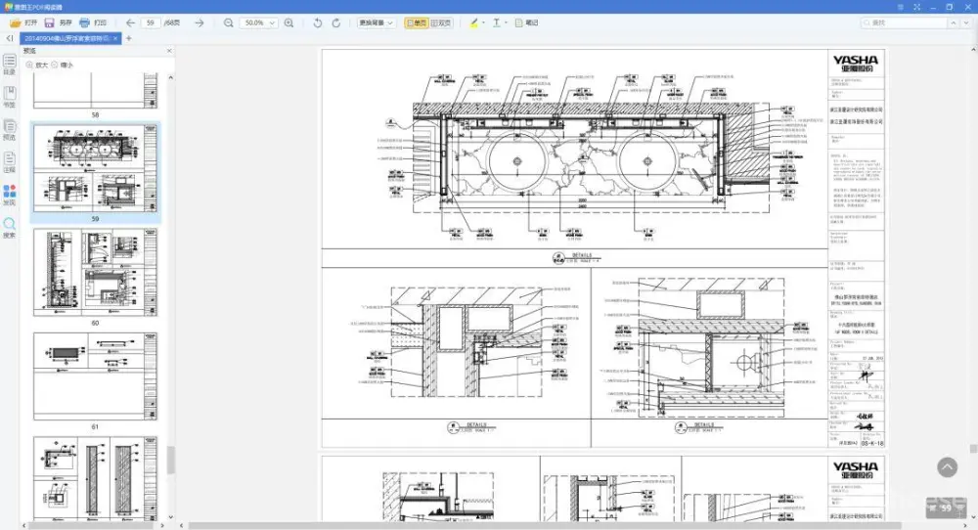Open the Annotations (注释) sidebar panel
The width and height of the screenshot is (978, 530).
(x=10, y=159)
